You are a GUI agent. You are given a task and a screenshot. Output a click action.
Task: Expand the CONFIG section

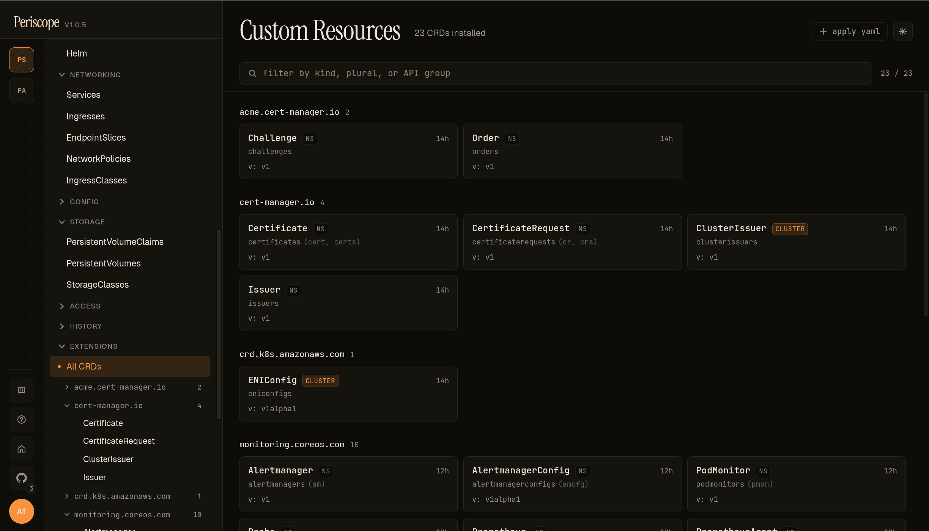(x=79, y=202)
